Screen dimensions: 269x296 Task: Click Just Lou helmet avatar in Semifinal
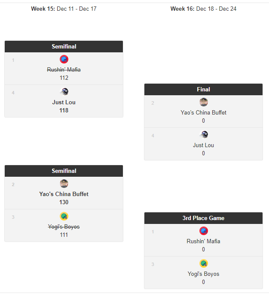click(x=64, y=92)
